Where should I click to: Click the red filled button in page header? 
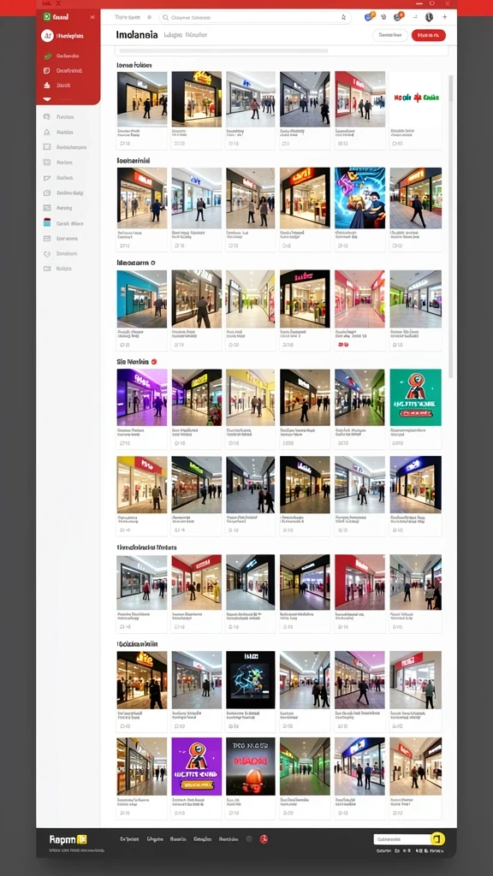pos(429,36)
